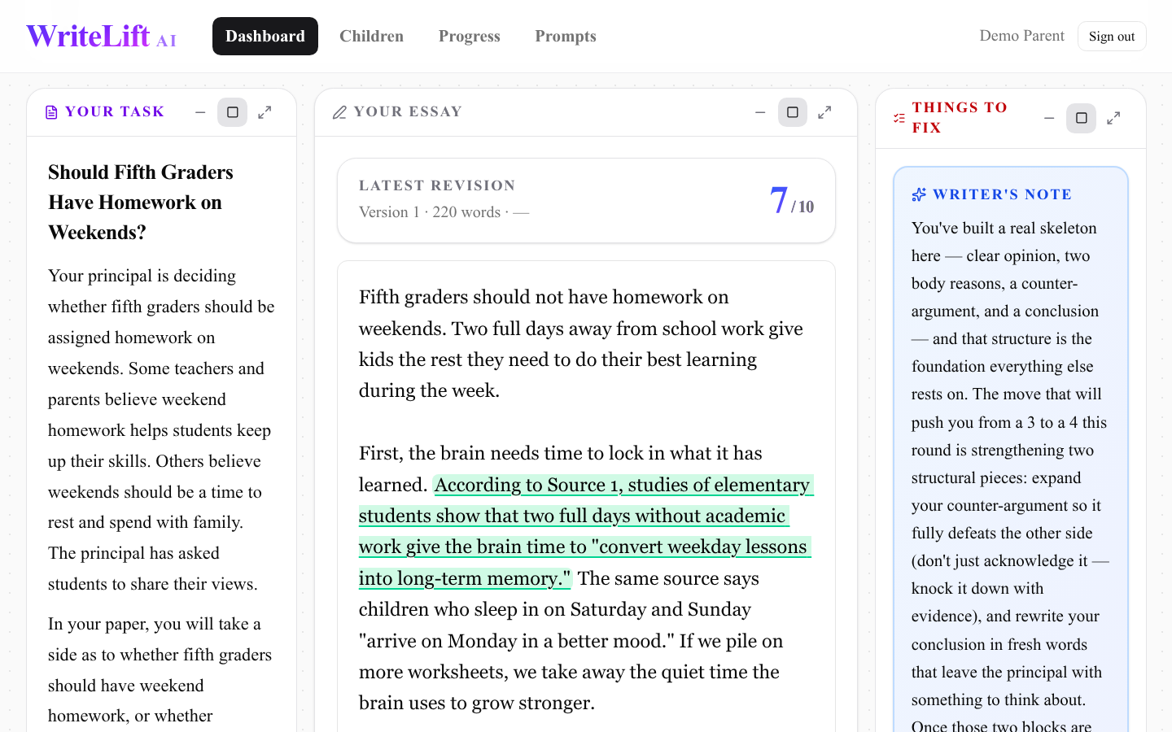Switch to the Children tab

point(371,37)
